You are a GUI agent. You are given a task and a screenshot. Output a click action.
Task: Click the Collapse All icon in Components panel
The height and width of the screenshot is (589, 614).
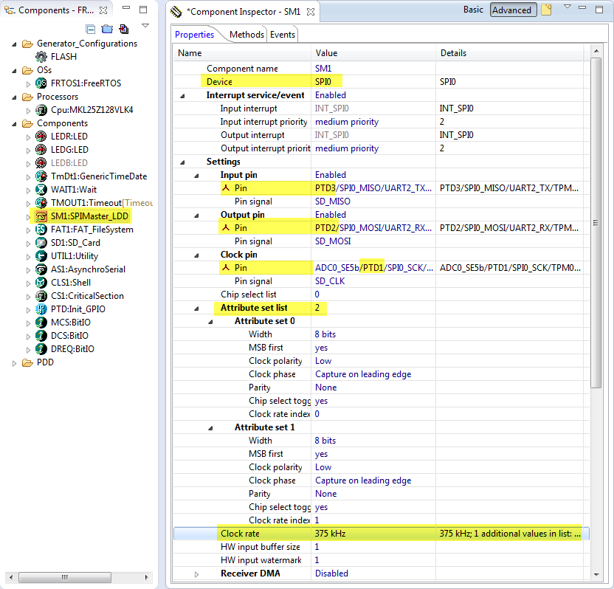coord(91,29)
